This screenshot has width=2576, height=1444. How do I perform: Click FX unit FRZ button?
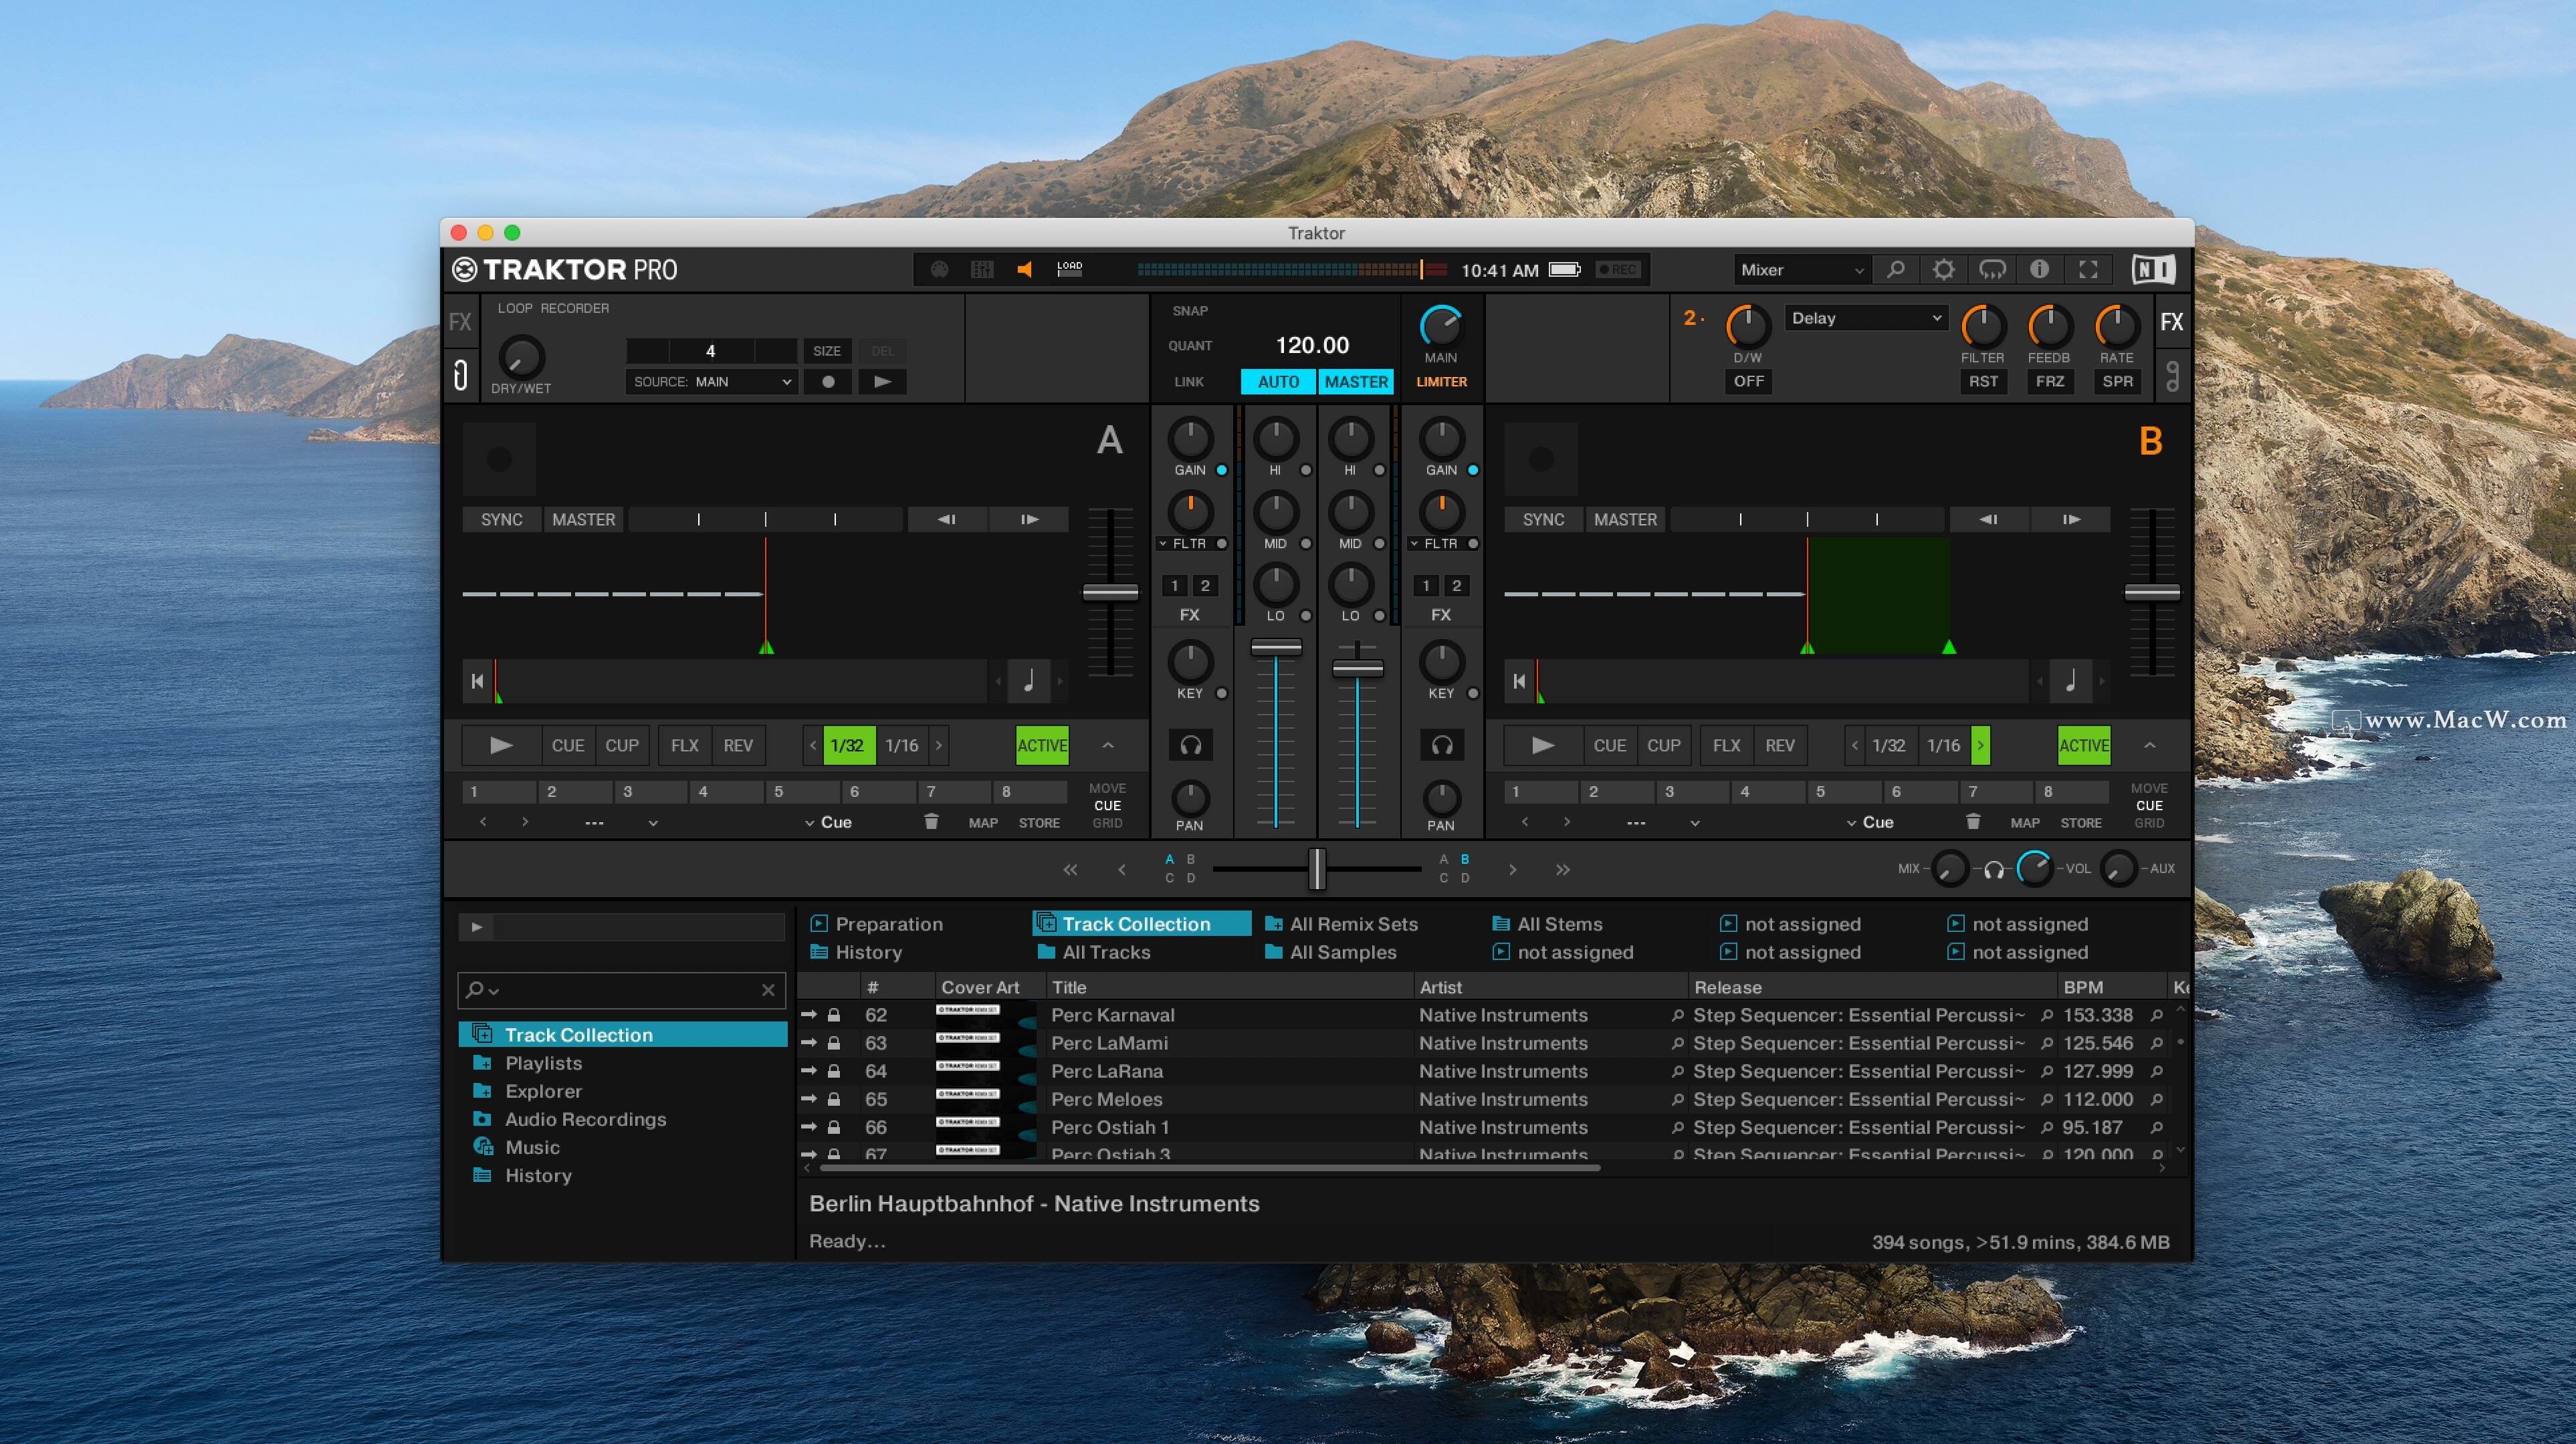(2050, 382)
